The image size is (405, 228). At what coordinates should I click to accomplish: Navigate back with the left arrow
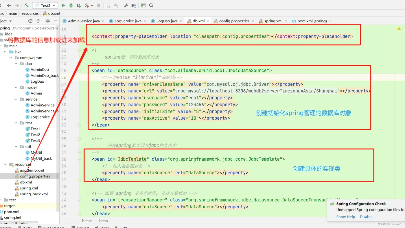(x=9, y=5)
